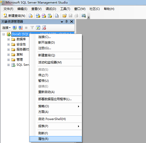Choose 暂停(U) in context menu
Viewport: 146px width, 143px height.
[56, 81]
